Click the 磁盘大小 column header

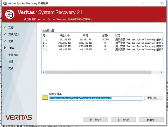(x=64, y=35)
